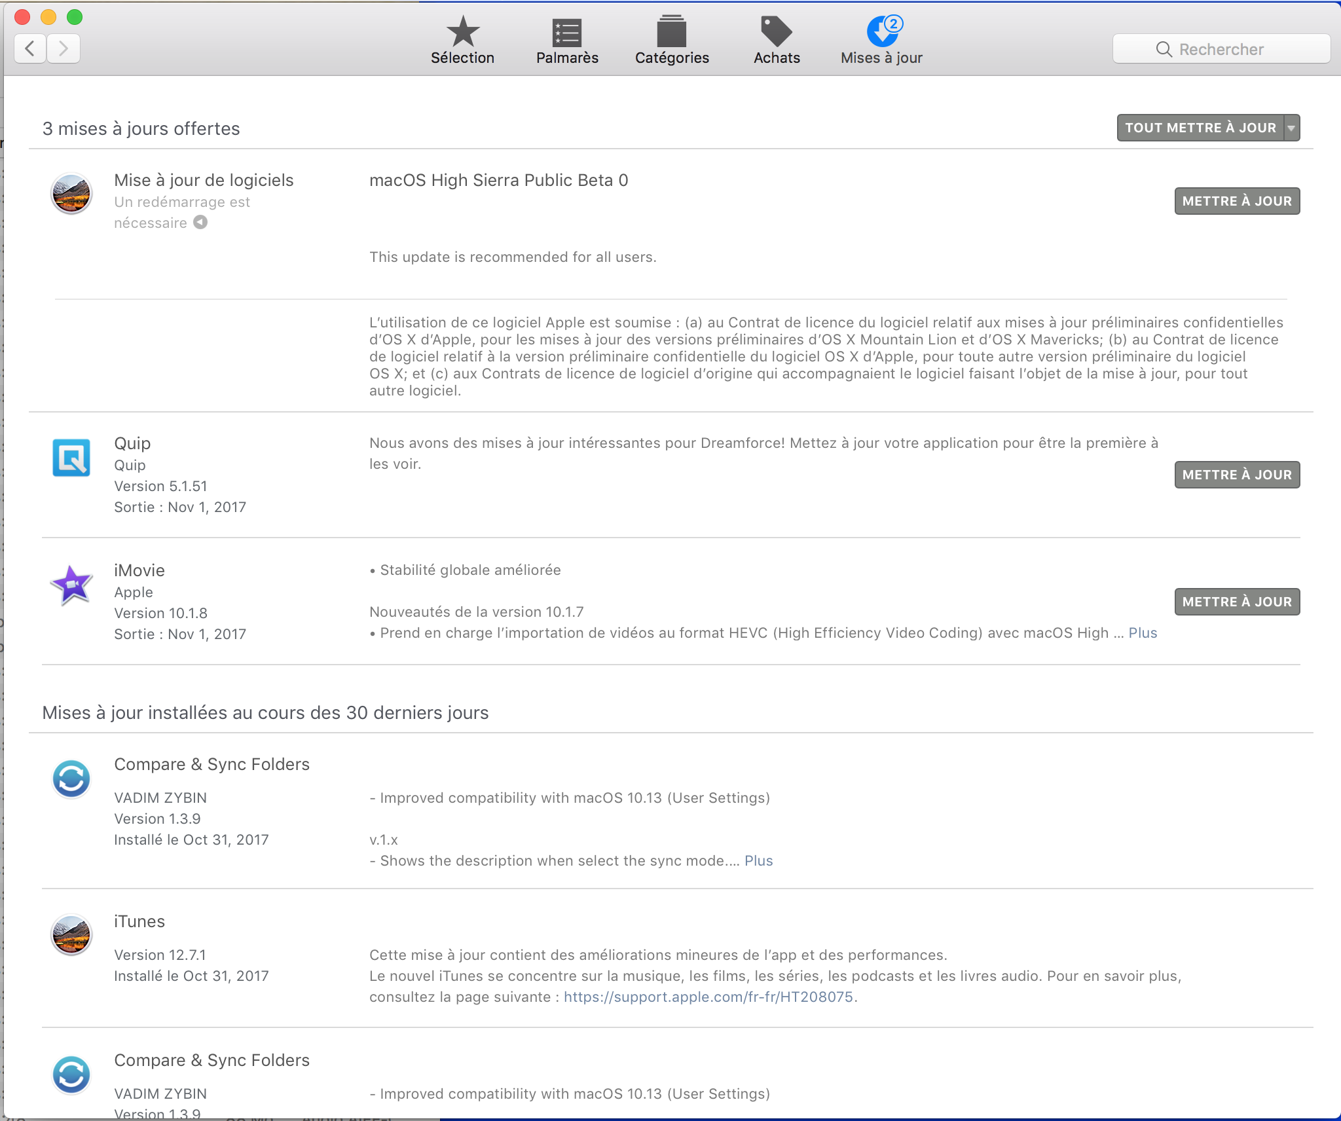Click the iMovie app title

pyautogui.click(x=139, y=570)
